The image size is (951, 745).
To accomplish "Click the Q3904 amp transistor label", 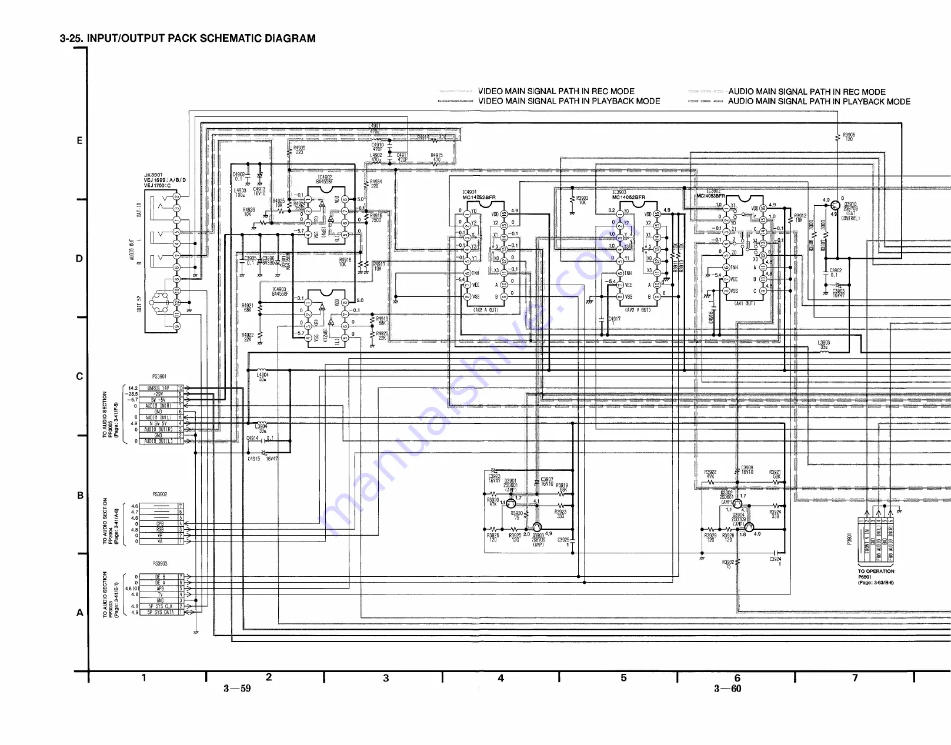I will point(738,519).
